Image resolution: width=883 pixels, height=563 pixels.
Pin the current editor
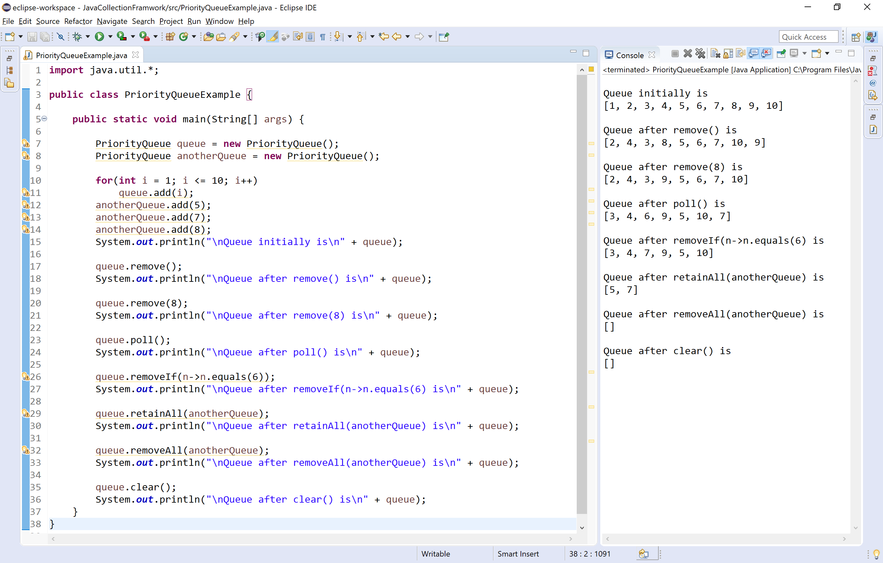click(x=444, y=36)
